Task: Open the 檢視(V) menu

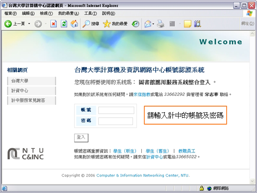Action: tap(46, 13)
